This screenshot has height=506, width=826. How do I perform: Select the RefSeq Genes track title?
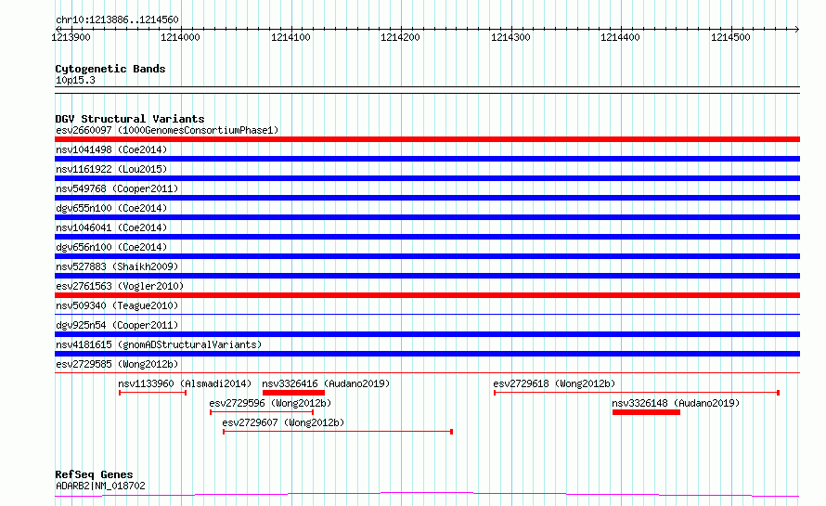95,474
